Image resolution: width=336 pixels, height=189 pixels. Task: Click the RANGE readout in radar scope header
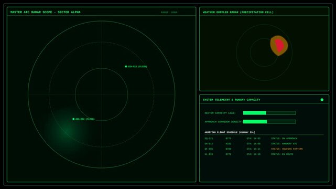(169, 13)
